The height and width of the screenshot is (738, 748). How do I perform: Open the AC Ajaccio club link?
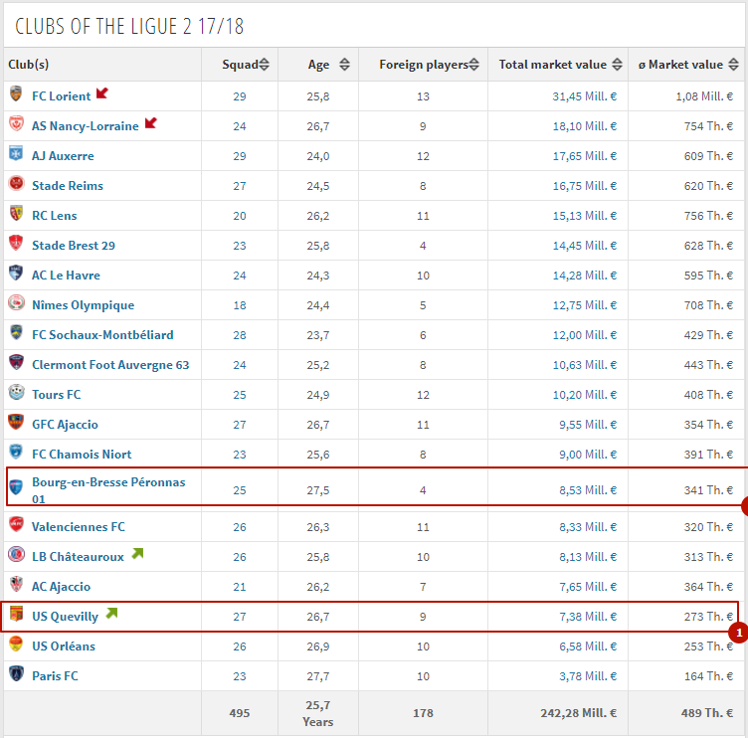[61, 587]
